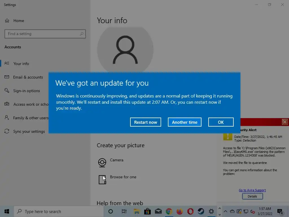
Task: Open Cortana circle on taskbar
Action: (x=111, y=211)
